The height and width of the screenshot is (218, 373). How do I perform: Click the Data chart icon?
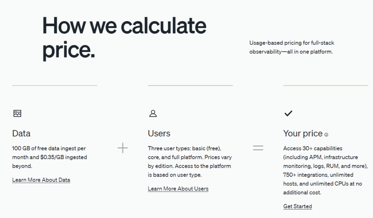point(17,114)
